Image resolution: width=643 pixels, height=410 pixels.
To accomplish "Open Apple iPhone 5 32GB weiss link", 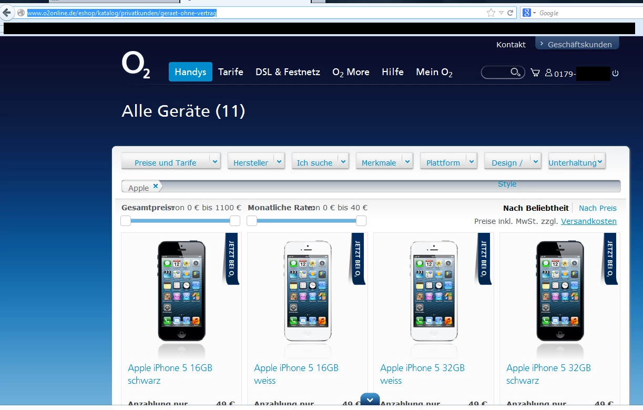I will (x=422, y=374).
